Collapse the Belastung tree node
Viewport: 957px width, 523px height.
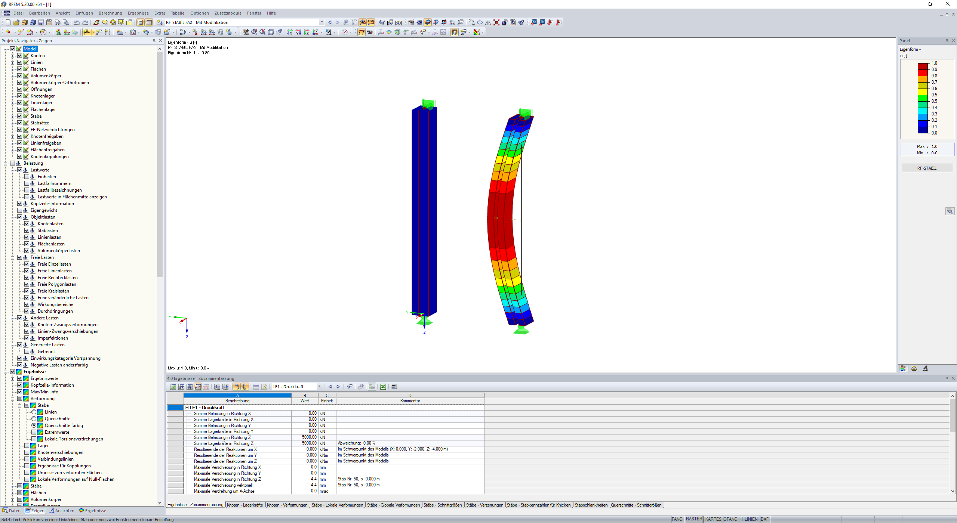point(6,163)
